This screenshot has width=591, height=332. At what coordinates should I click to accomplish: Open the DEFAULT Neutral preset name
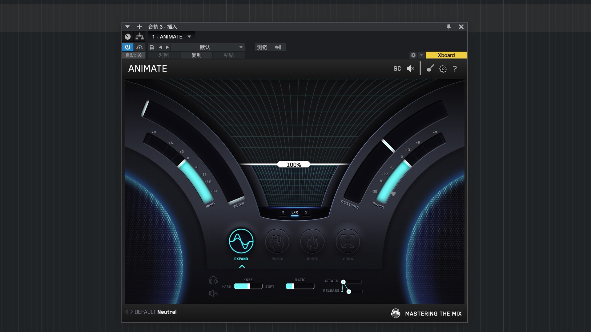pos(155,312)
